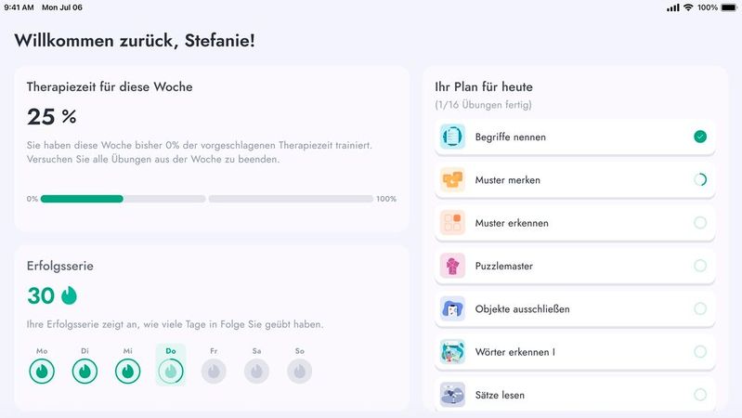Open the Muster merken exercise icon
The height and width of the screenshot is (418, 742).
click(452, 180)
